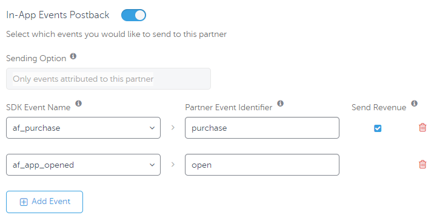The width and height of the screenshot is (431, 218).
Task: Click the arrow between af_purchase and purchase
Action: (x=173, y=127)
